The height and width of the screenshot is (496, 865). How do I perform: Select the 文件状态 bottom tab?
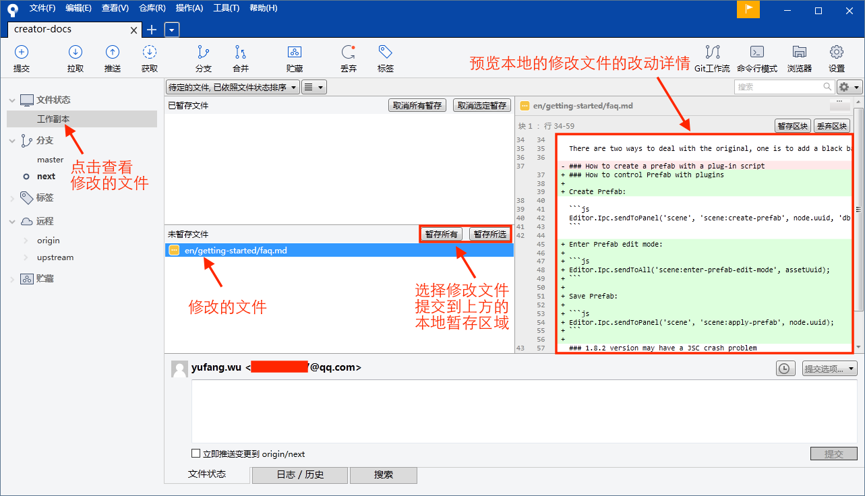point(207,474)
